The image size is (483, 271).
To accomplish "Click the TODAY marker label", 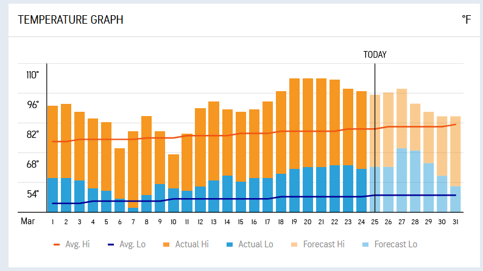I will 375,55.
